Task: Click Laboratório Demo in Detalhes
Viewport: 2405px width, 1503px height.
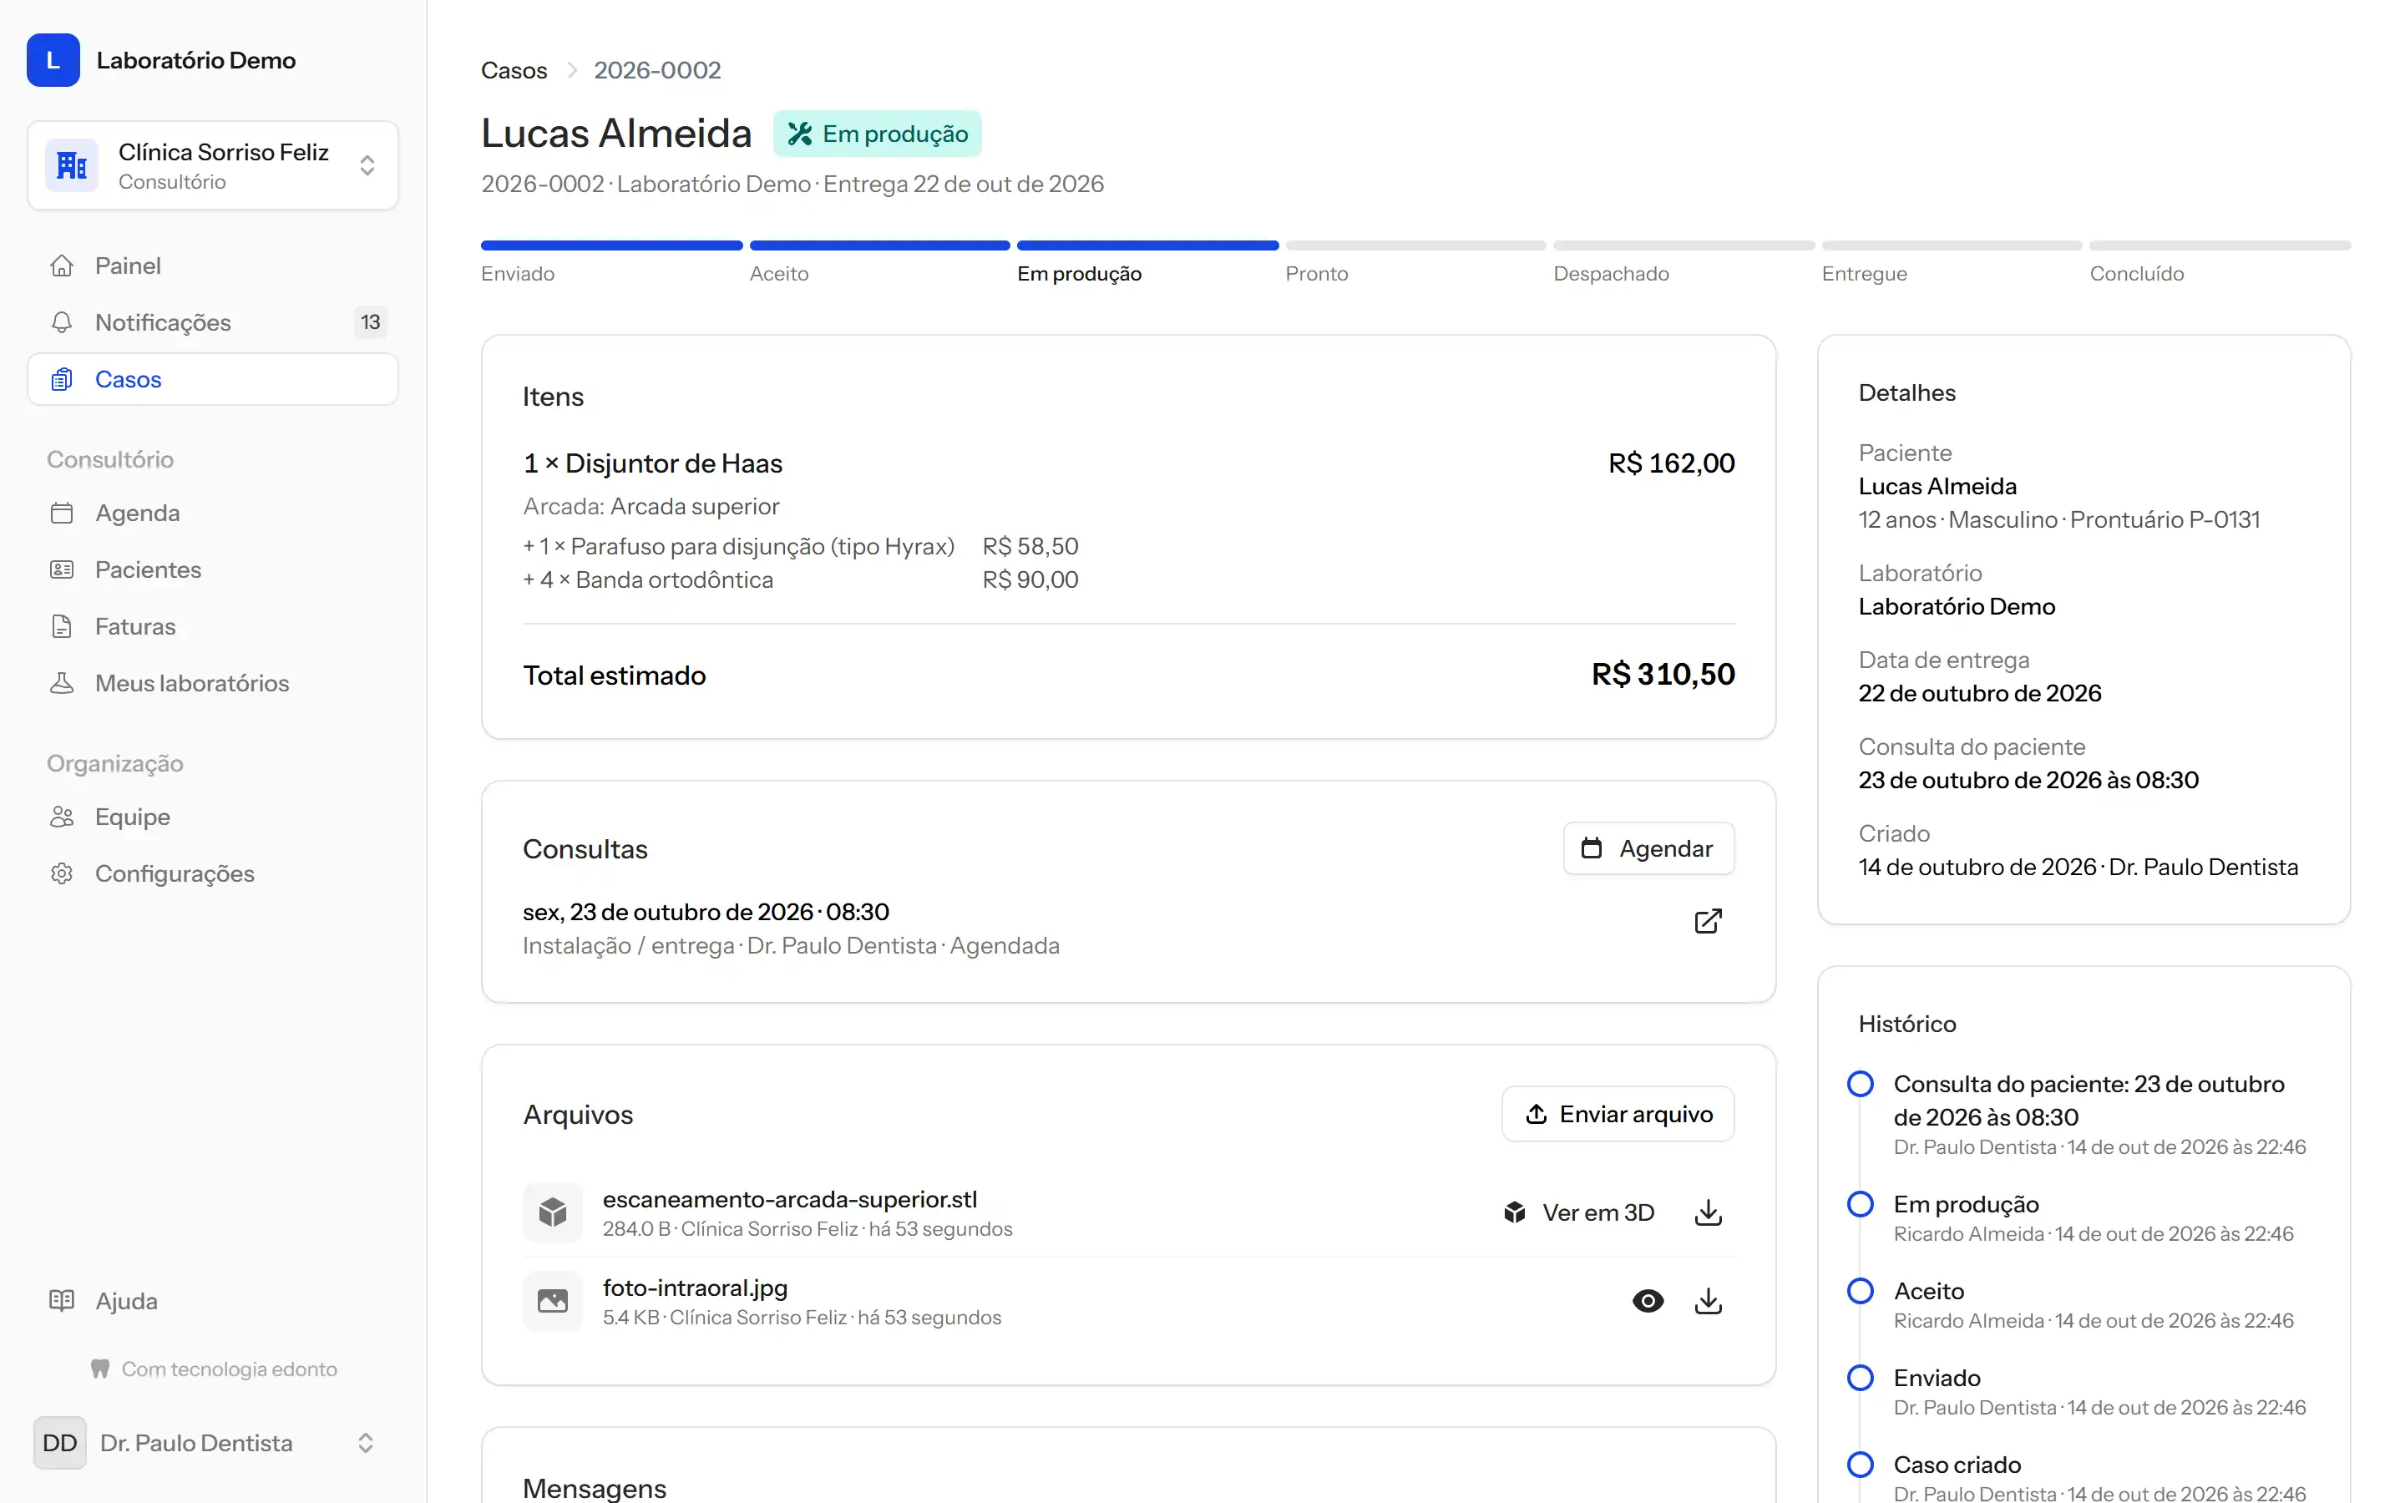Action: [x=1956, y=606]
